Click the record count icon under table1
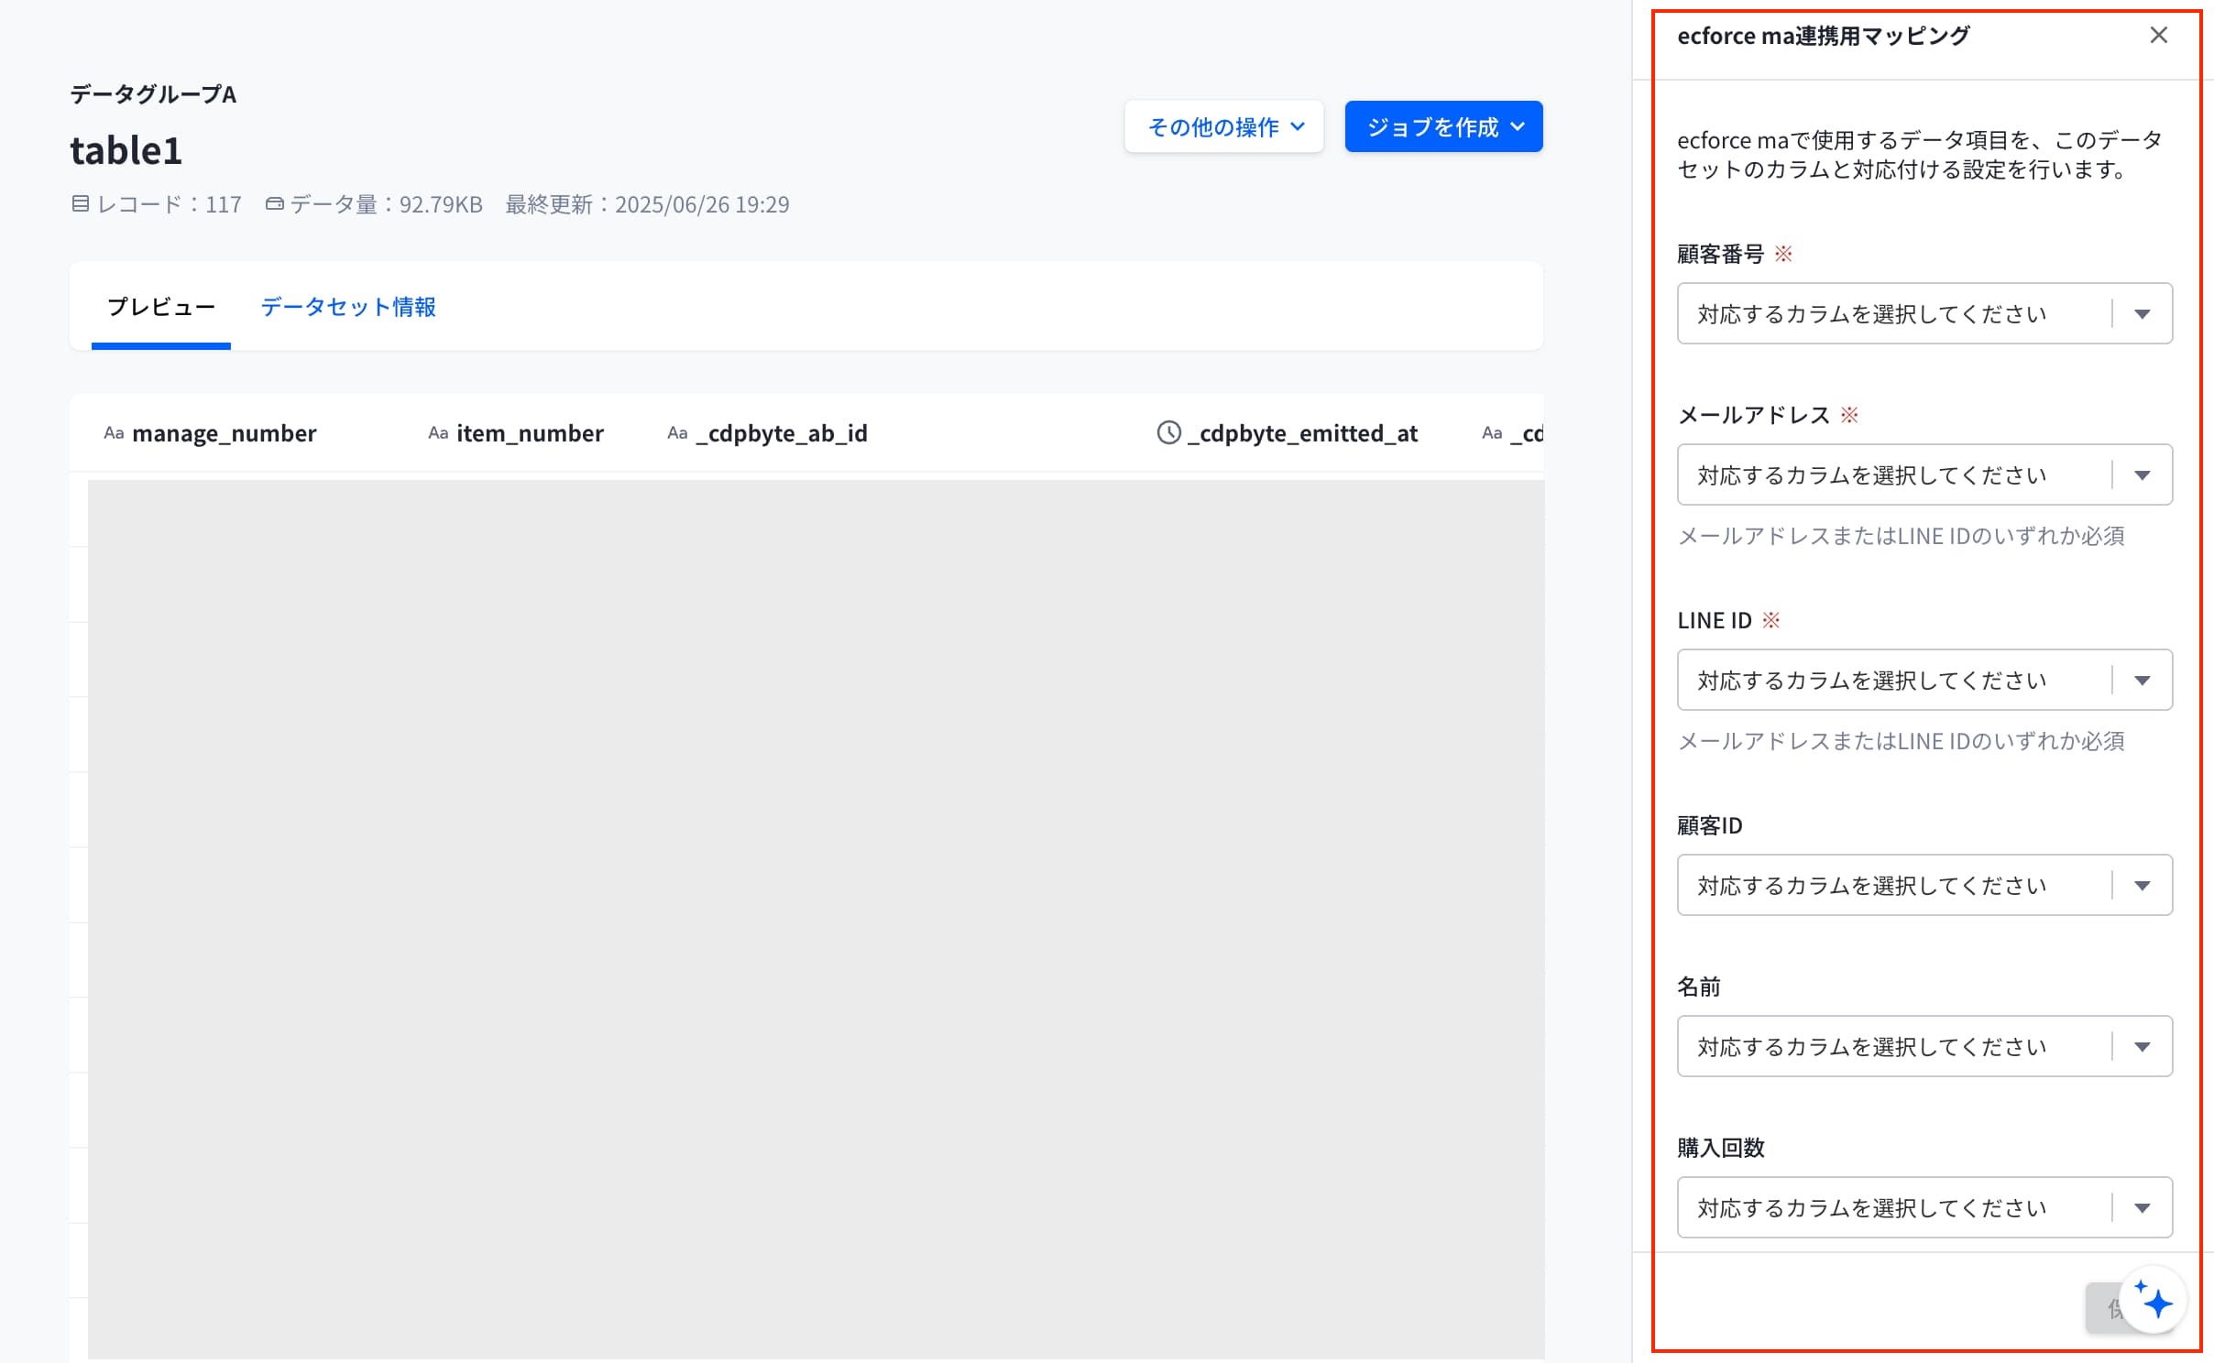The height and width of the screenshot is (1363, 2214). (x=81, y=203)
